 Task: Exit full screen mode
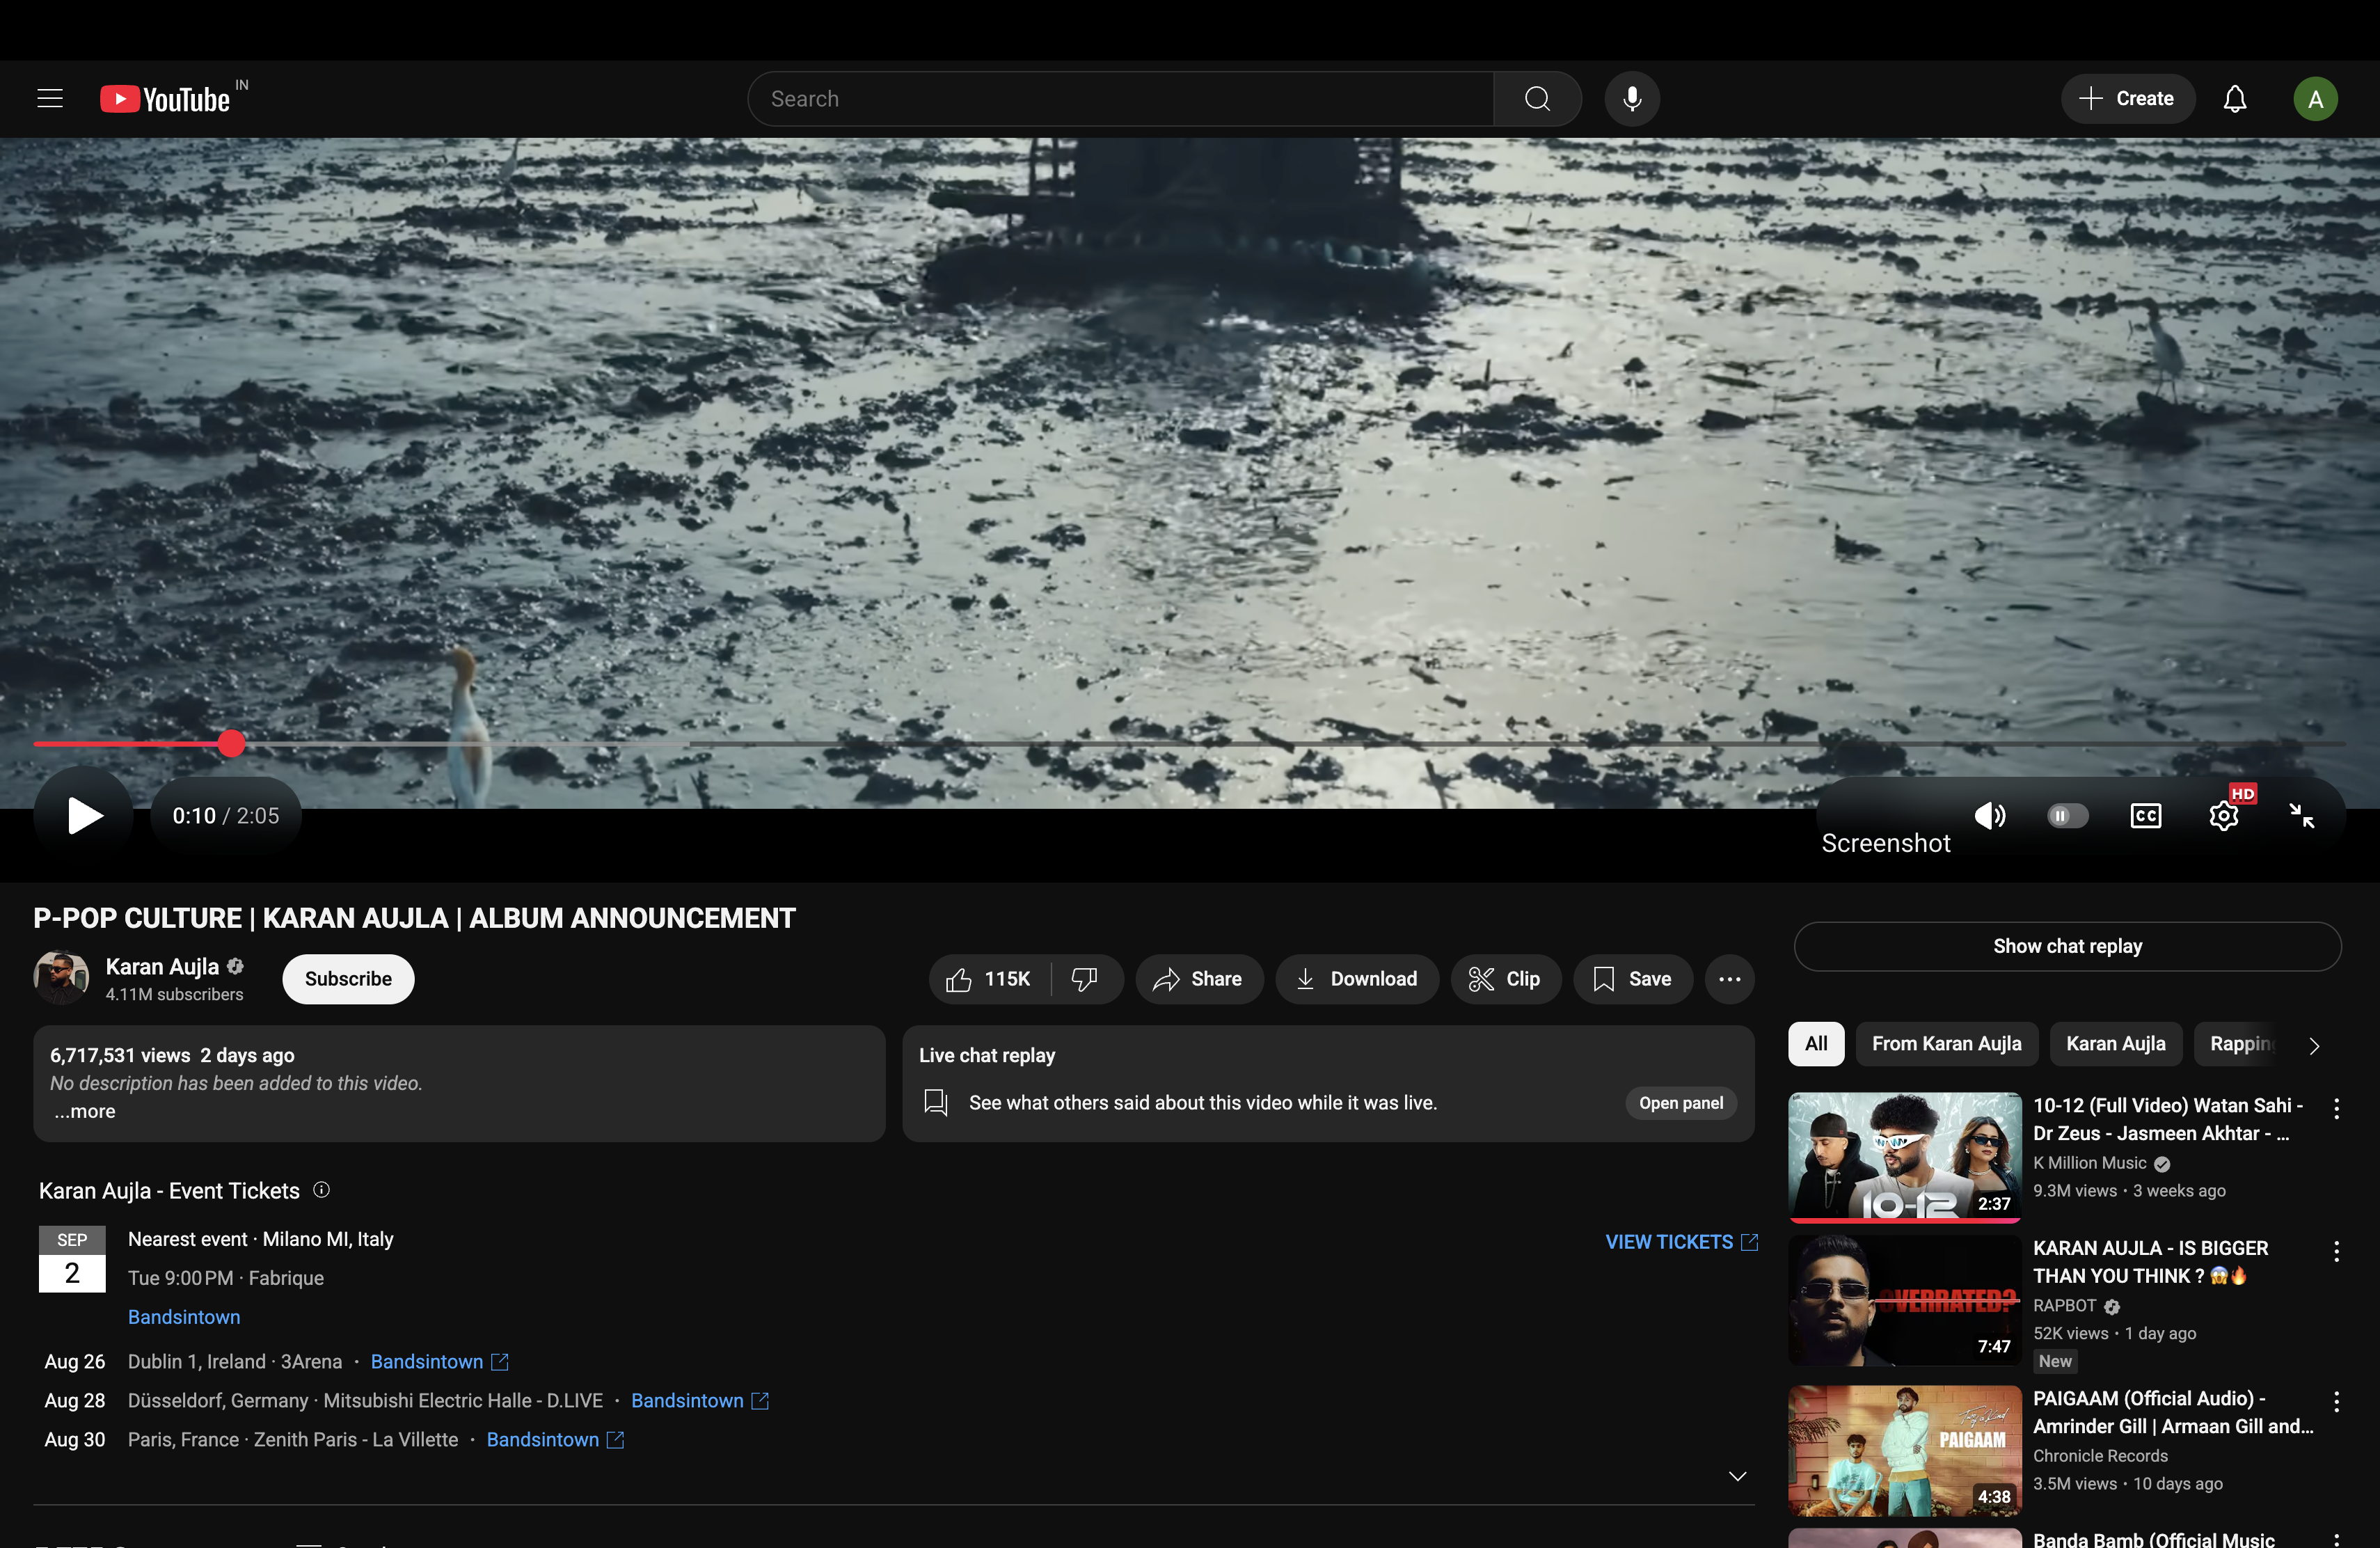coord(2301,816)
